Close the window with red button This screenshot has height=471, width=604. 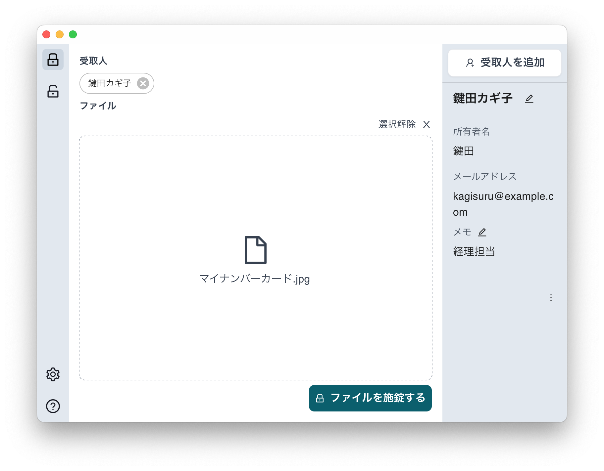pyautogui.click(x=46, y=34)
